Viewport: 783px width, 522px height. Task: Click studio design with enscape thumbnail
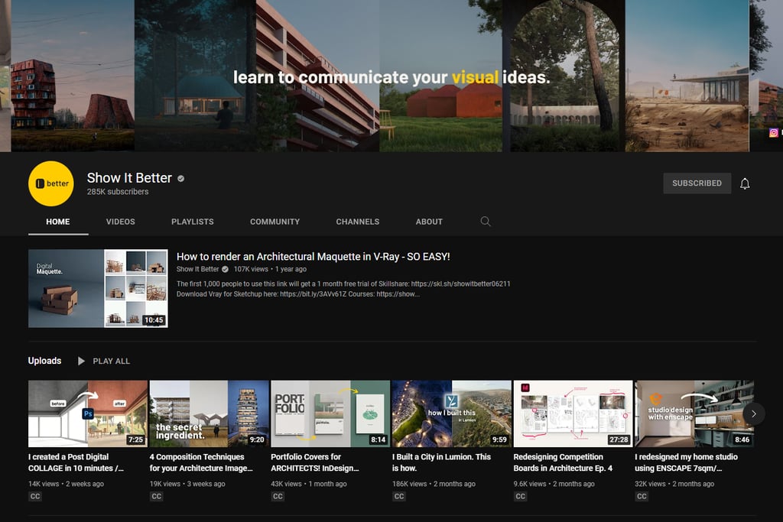[x=694, y=413]
